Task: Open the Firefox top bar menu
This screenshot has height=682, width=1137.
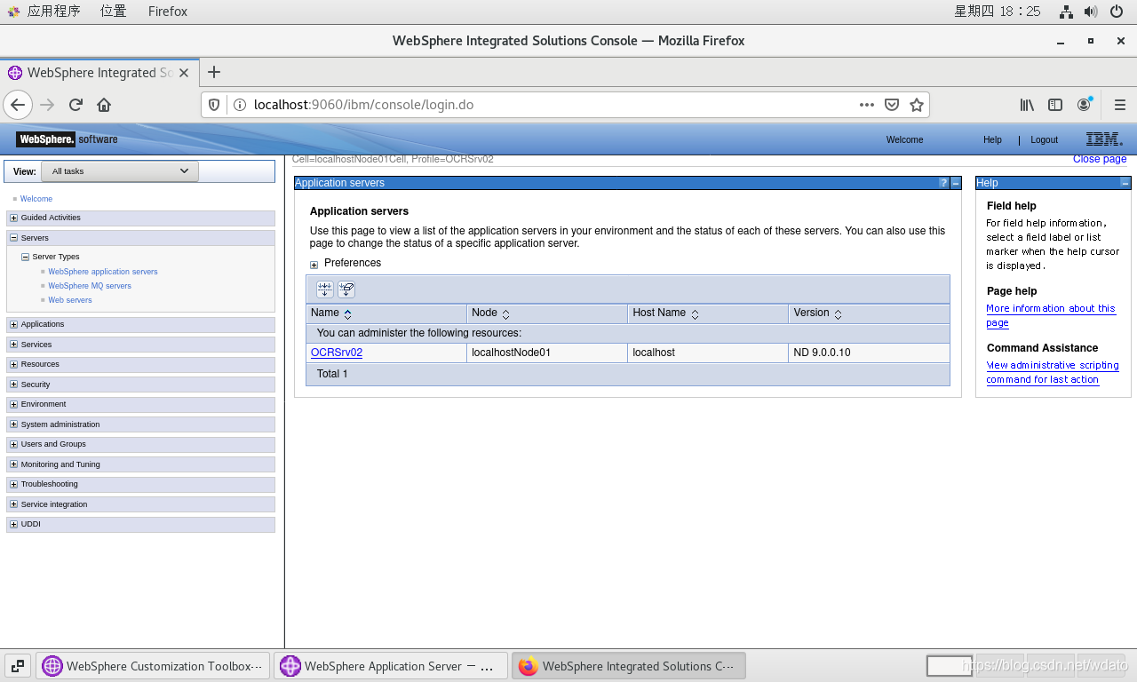Action: click(x=168, y=12)
